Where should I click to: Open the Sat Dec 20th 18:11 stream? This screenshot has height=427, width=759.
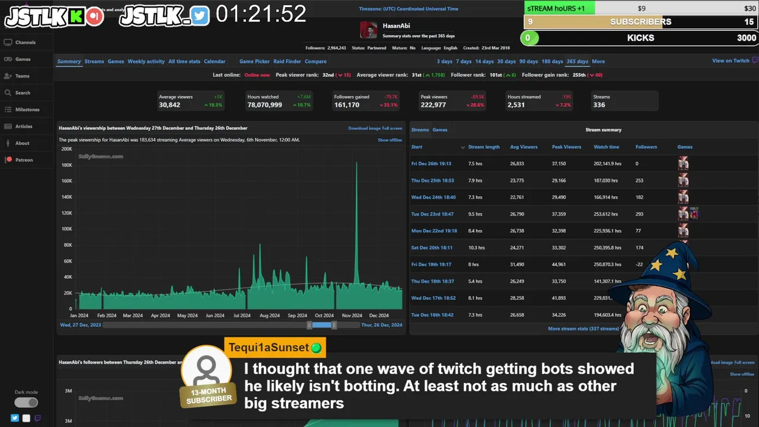tap(432, 248)
